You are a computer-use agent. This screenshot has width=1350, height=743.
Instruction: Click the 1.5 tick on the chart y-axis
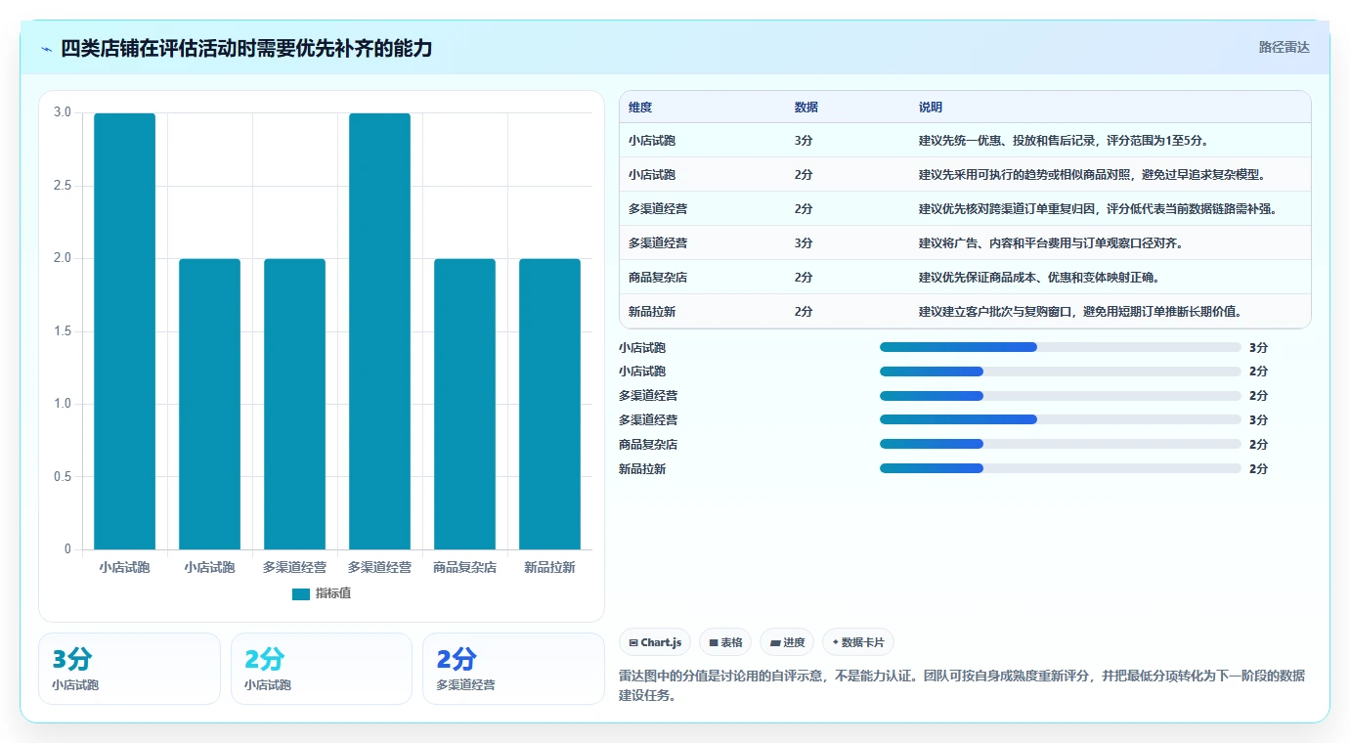click(63, 331)
